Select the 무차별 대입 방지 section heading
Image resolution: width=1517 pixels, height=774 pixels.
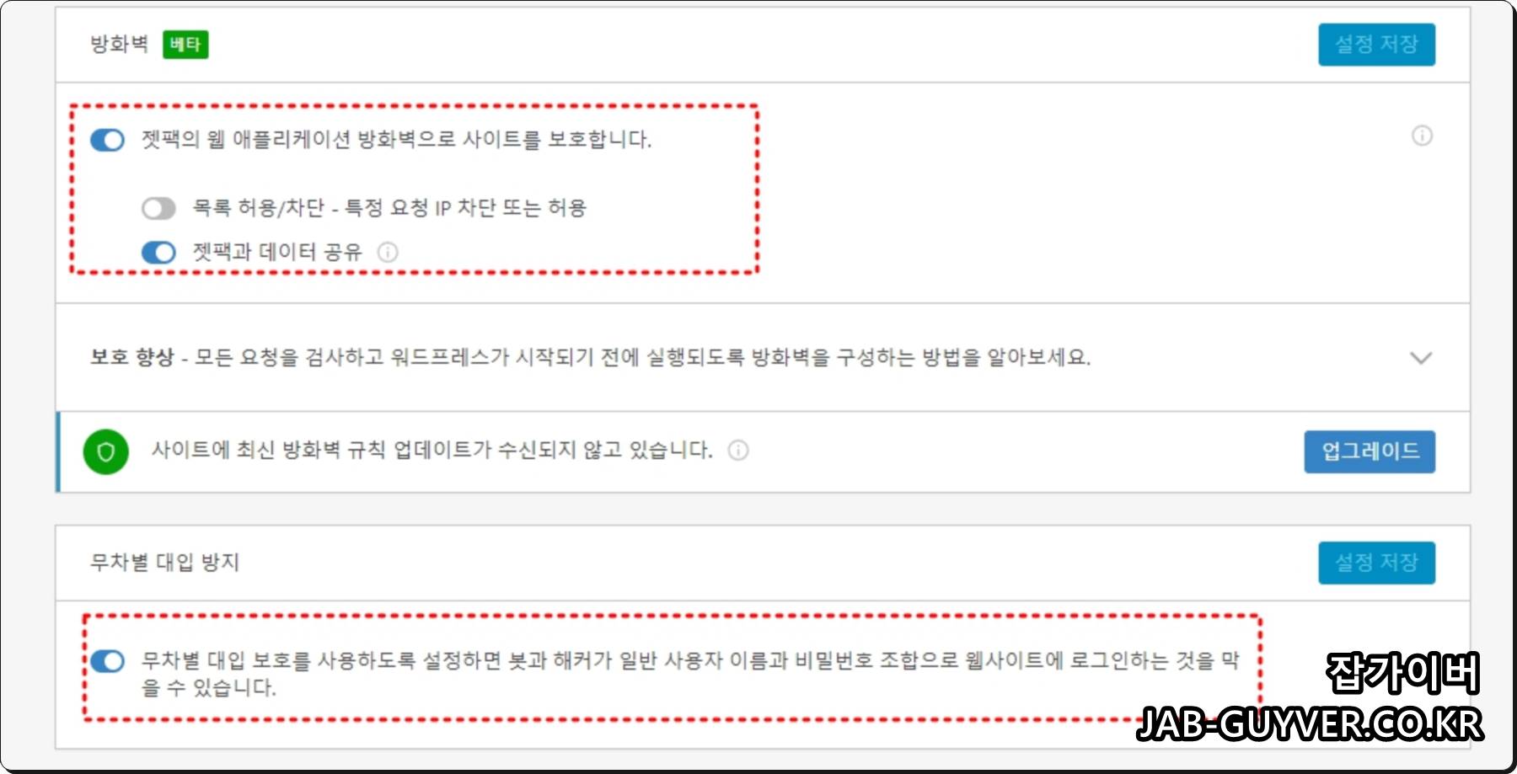pyautogui.click(x=165, y=562)
